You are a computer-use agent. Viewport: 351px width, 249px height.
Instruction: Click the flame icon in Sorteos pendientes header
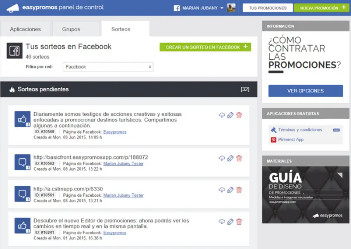[12, 89]
